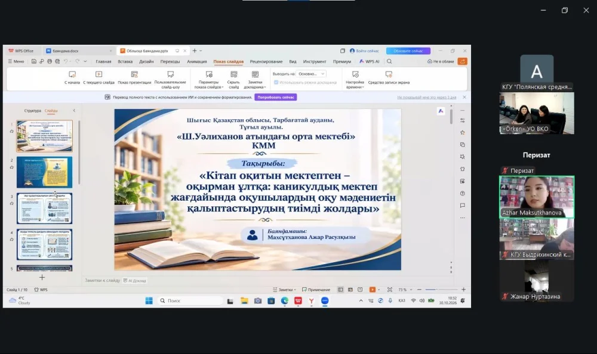This screenshot has height=354, width=597.
Task: Click 'Не в облаке' cloud status
Action: pyautogui.click(x=441, y=61)
